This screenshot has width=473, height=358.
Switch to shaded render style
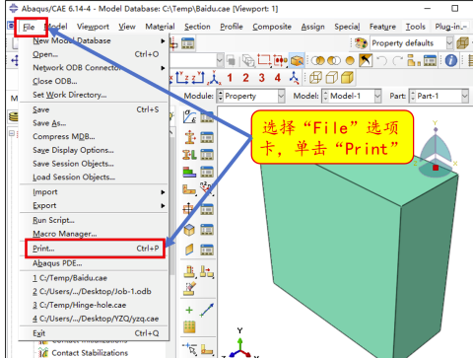coord(347,78)
